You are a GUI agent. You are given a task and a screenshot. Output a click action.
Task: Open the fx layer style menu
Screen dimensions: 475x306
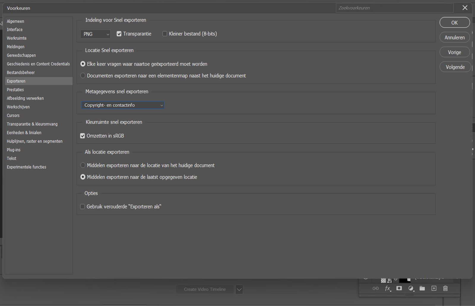pos(388,289)
